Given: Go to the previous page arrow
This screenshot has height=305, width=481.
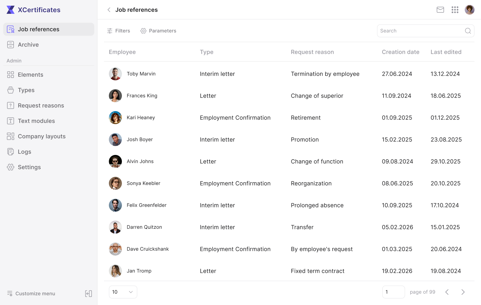Looking at the screenshot, I should tap(447, 292).
